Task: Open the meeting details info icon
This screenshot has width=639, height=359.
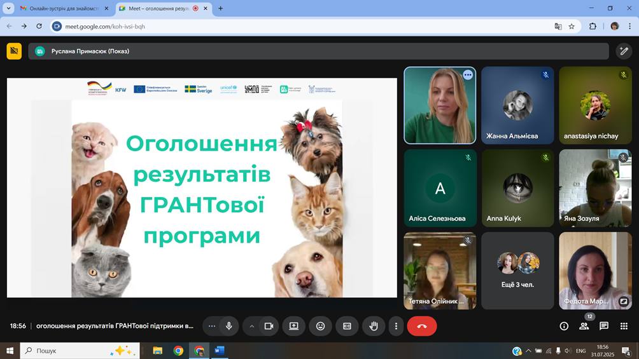Action: pyautogui.click(x=564, y=326)
